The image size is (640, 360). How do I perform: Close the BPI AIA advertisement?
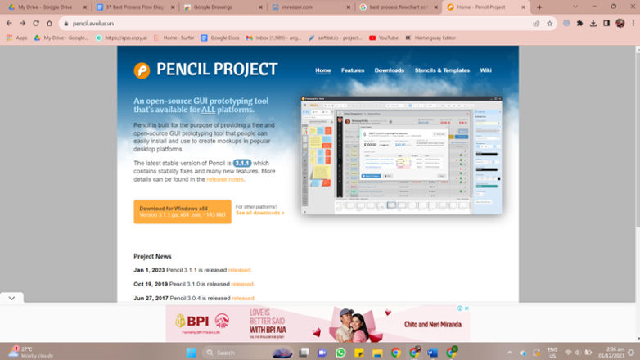[x=466, y=308]
